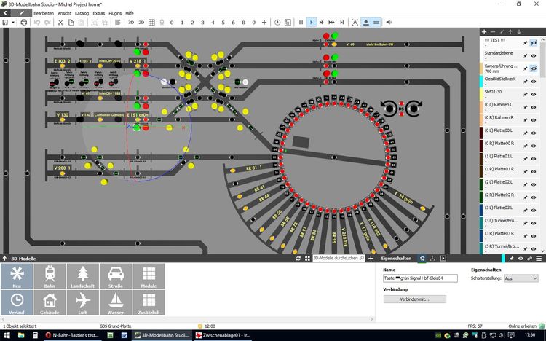Image resolution: width=546 pixels, height=341 pixels.
Task: Open the Landschaft model category
Action: coord(84,276)
